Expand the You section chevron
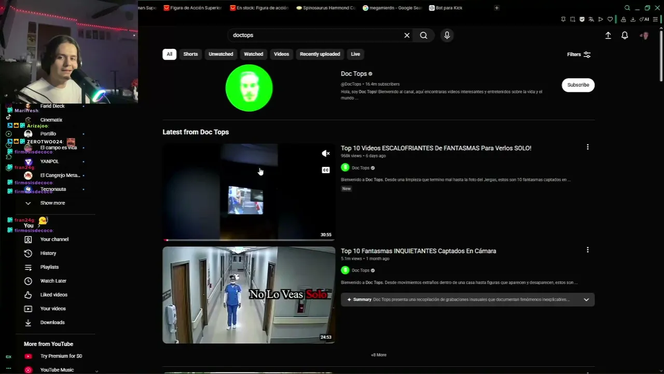This screenshot has width=664, height=374. pyautogui.click(x=38, y=226)
